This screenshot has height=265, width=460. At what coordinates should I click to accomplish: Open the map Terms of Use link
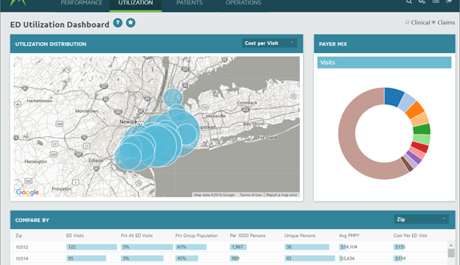click(x=251, y=195)
